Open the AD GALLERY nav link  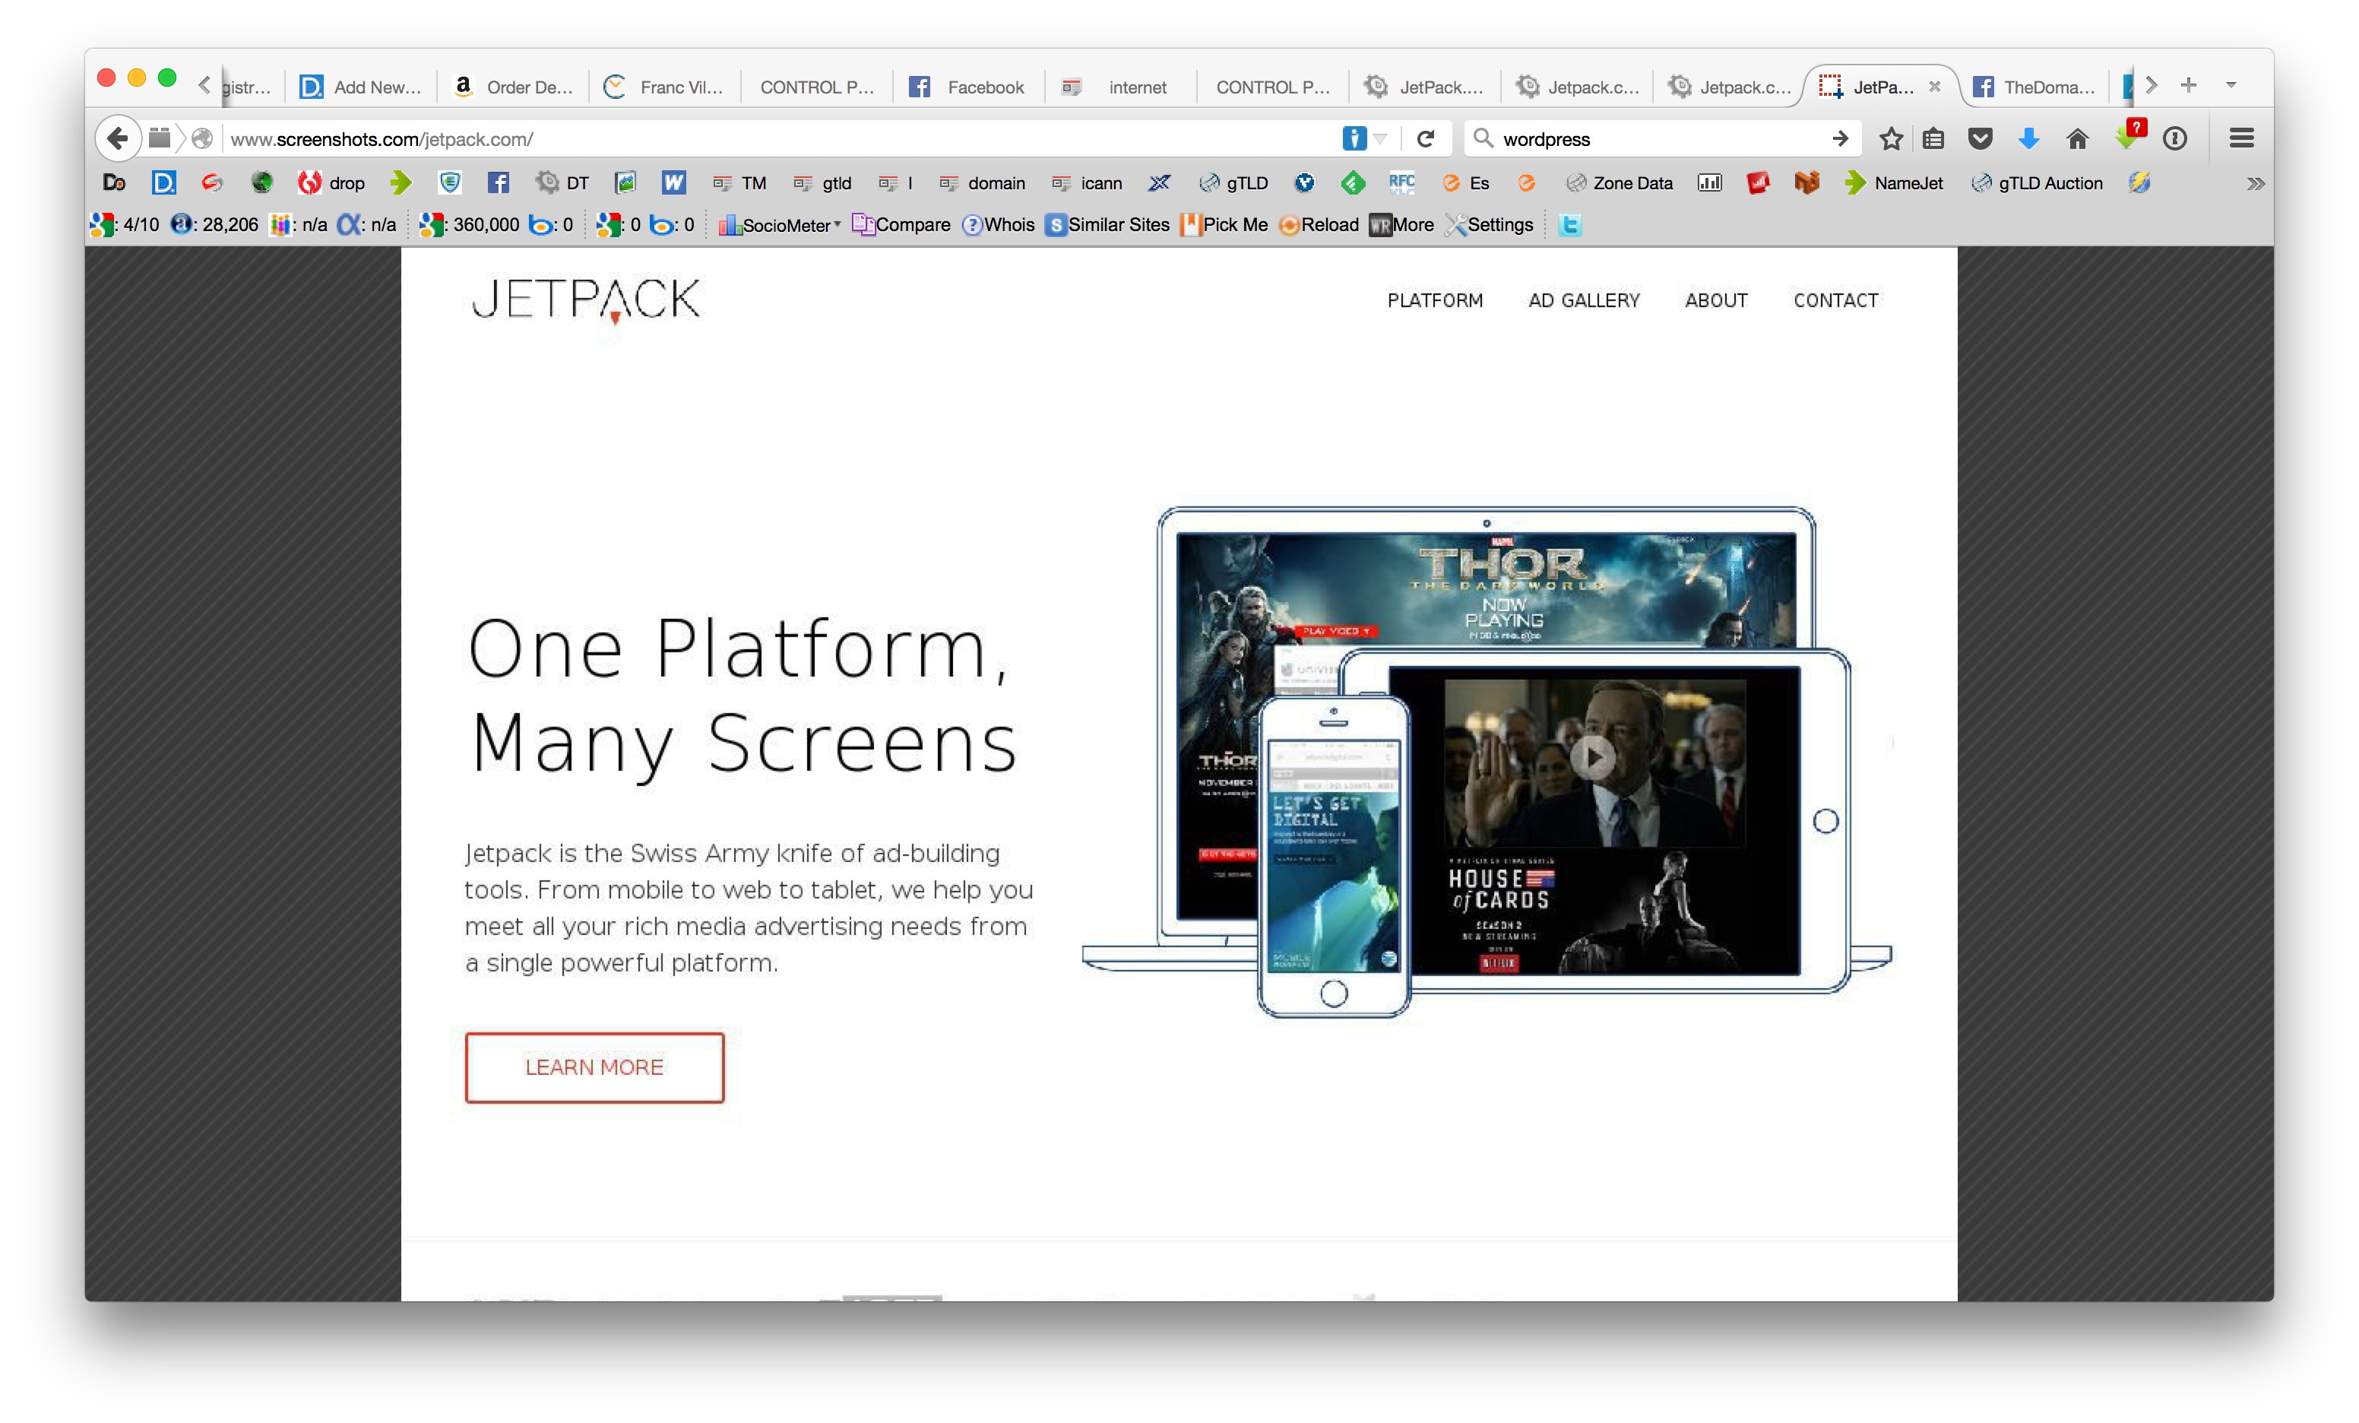pyautogui.click(x=1584, y=301)
